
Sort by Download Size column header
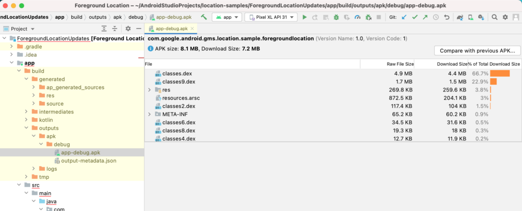(x=441, y=64)
